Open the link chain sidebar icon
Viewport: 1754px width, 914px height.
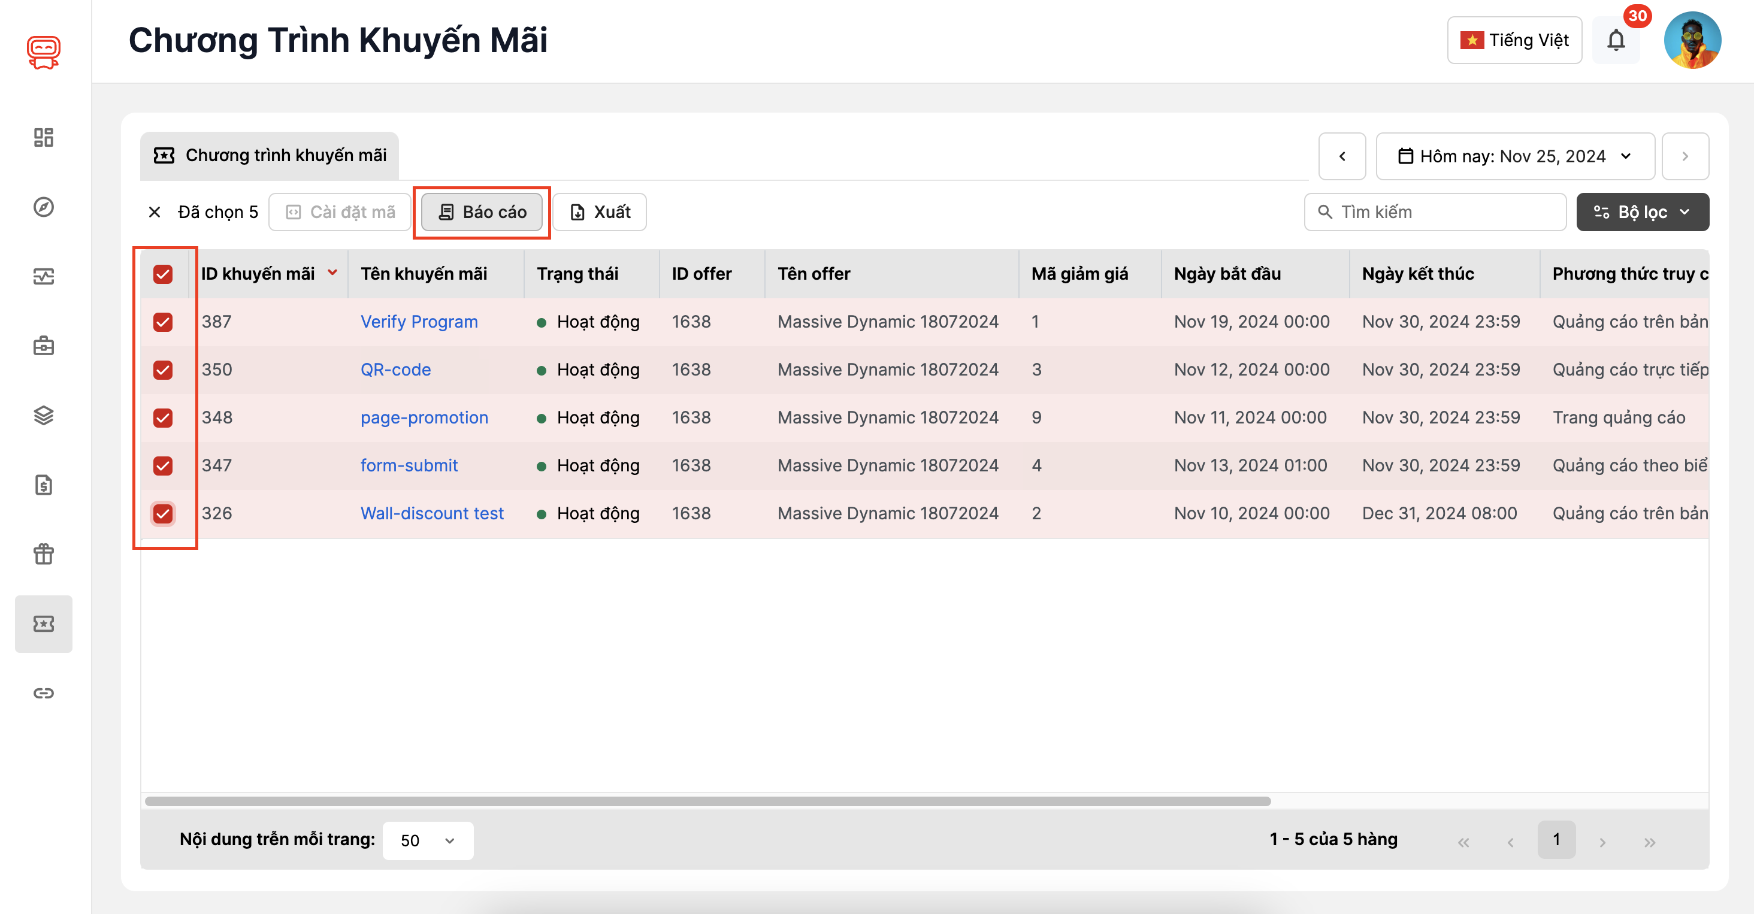click(x=44, y=693)
